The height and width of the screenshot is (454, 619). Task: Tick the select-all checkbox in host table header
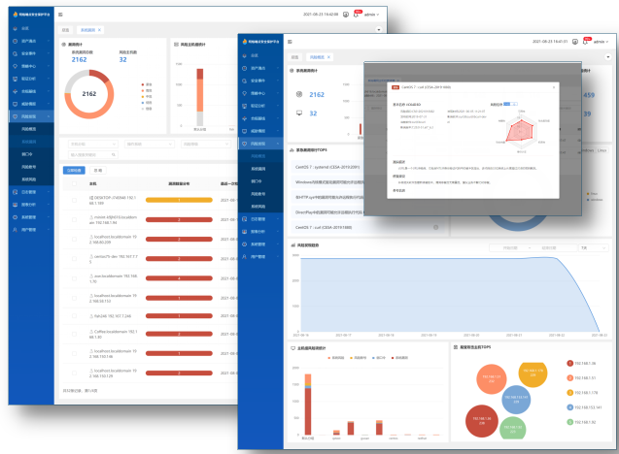[74, 182]
